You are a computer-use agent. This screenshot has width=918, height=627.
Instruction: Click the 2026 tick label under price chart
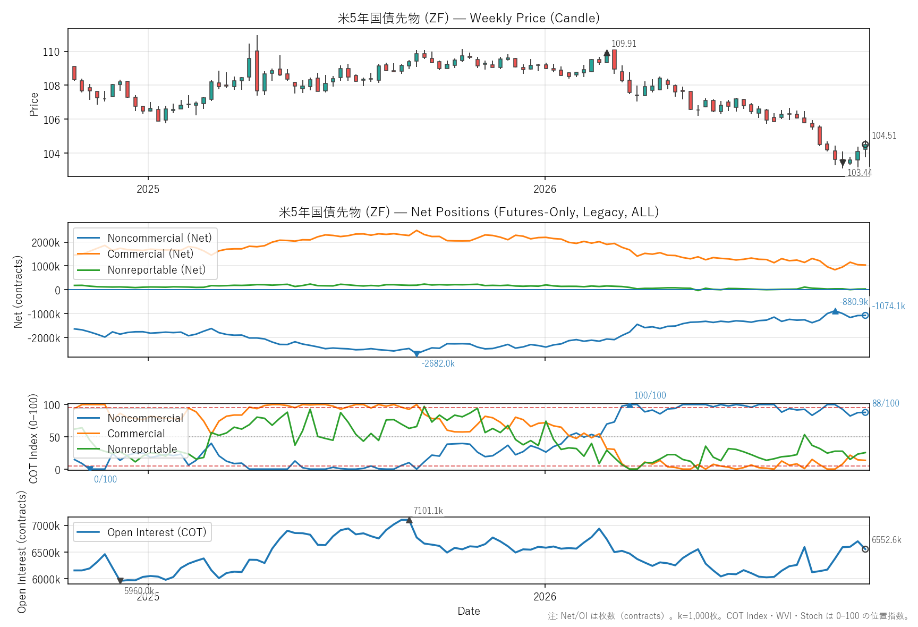tap(545, 189)
